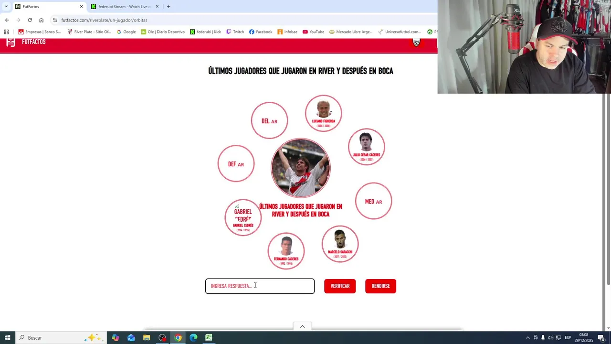Click the Luciano Figueroa player circle
611x344 pixels.
click(x=323, y=113)
